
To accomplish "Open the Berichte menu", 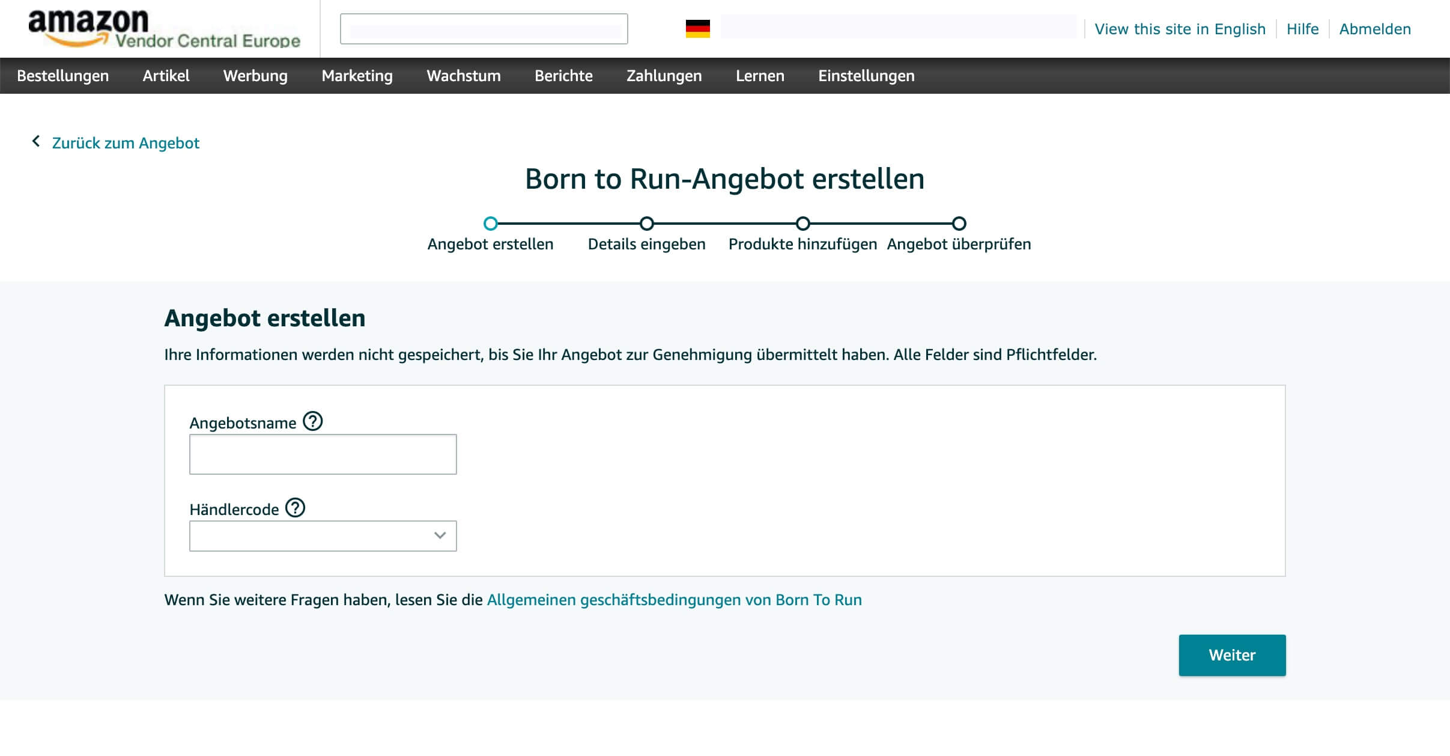I will [563, 76].
